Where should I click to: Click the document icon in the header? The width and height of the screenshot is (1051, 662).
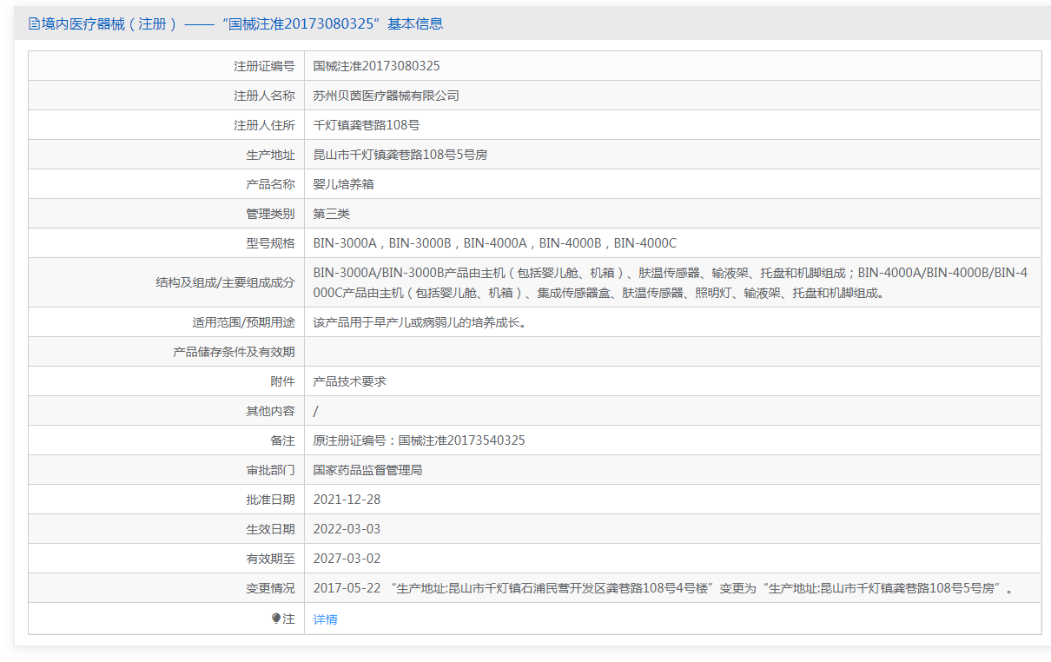34,24
